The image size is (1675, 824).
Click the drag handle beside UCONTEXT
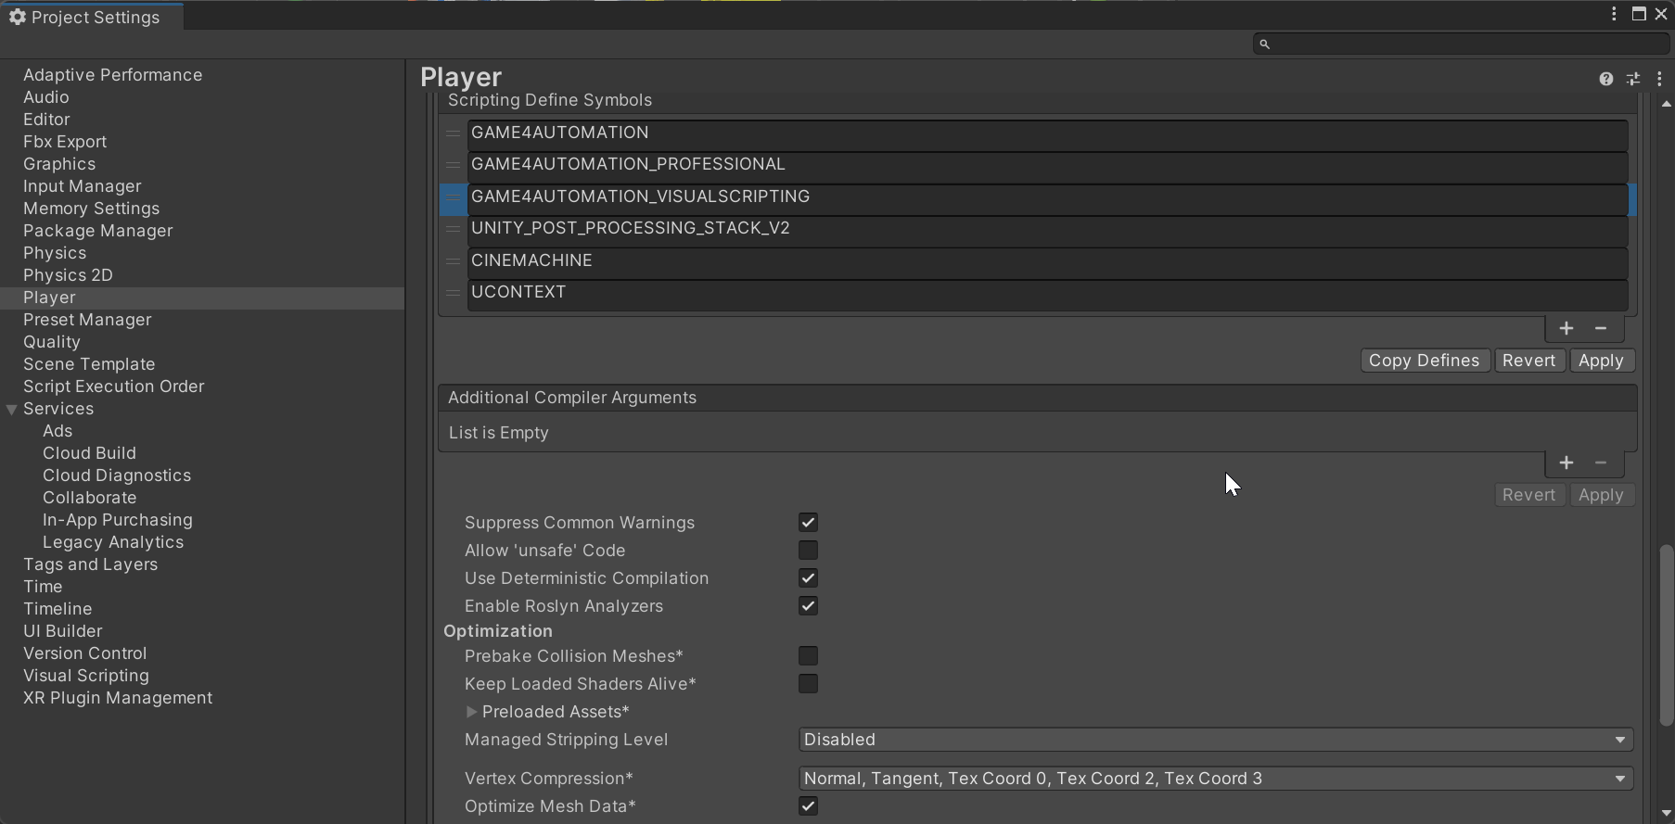pos(454,293)
